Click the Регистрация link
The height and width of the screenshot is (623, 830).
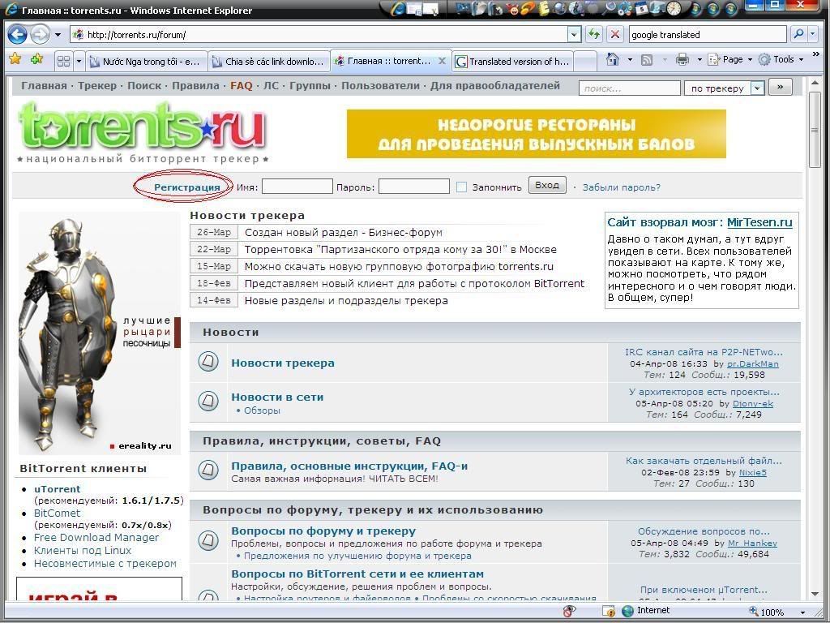click(186, 187)
